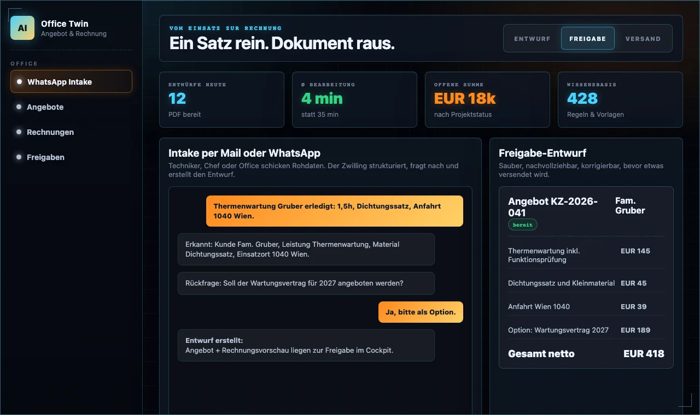Click the Rückfrage Wartungsvertrag 2027 message

click(306, 283)
